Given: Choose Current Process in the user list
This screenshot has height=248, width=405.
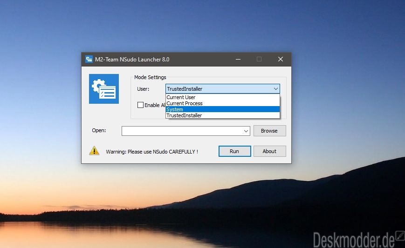Looking at the screenshot, I should point(222,103).
